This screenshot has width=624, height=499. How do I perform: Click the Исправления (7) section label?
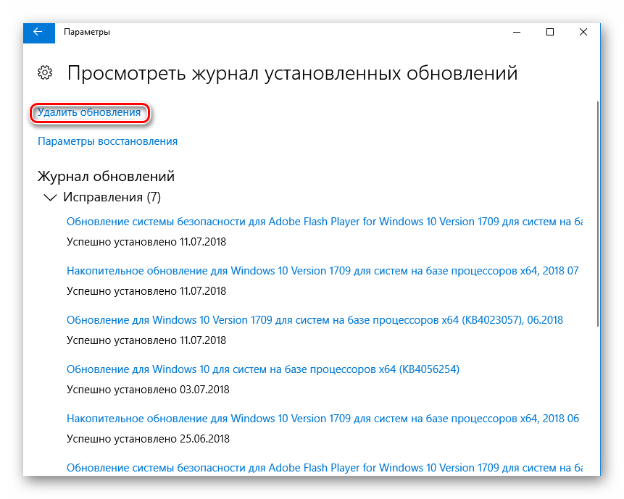[112, 197]
